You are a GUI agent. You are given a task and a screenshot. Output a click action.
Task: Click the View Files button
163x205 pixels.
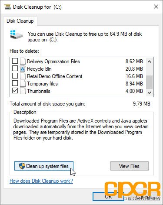[x=130, y=166]
